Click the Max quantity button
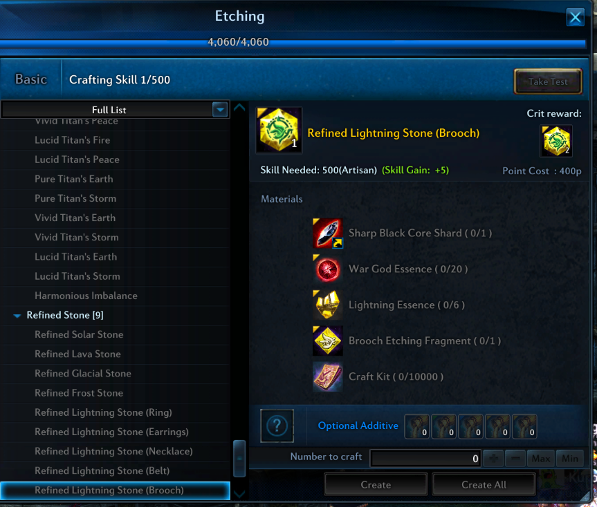This screenshot has width=597, height=507. click(541, 459)
